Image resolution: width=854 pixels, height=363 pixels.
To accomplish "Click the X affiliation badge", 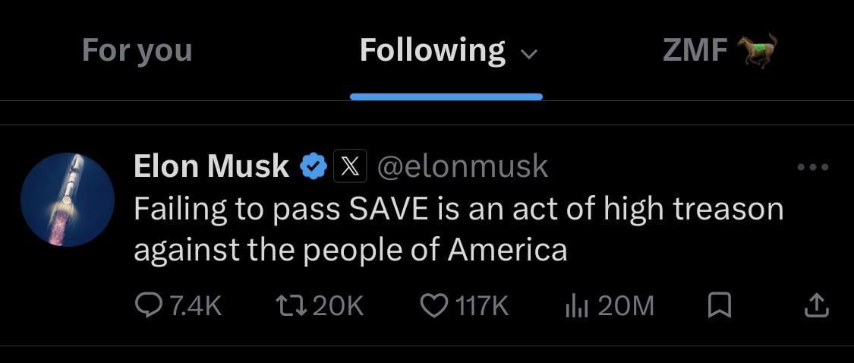I will click(x=351, y=166).
